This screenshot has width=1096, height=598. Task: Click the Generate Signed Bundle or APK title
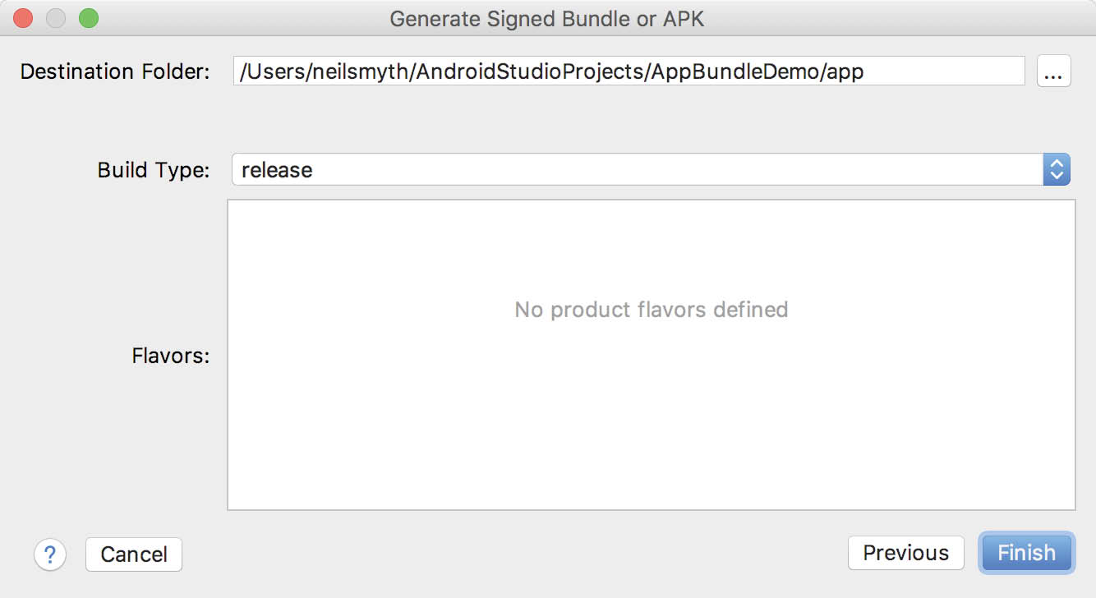[547, 18]
